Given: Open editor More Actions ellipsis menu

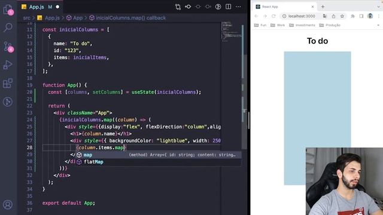Looking at the screenshot, I should 238,7.
